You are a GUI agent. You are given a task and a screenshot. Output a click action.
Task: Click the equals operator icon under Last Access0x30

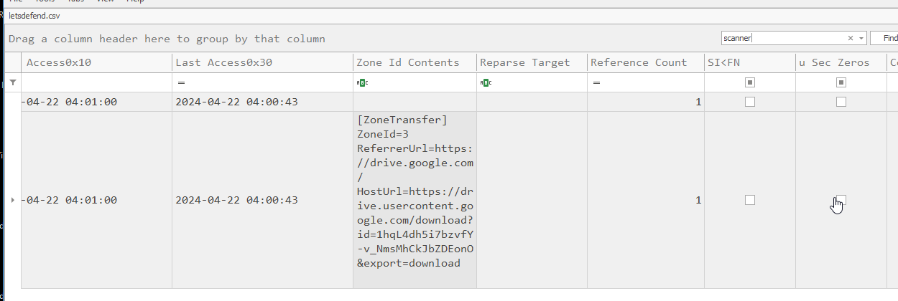pos(181,83)
